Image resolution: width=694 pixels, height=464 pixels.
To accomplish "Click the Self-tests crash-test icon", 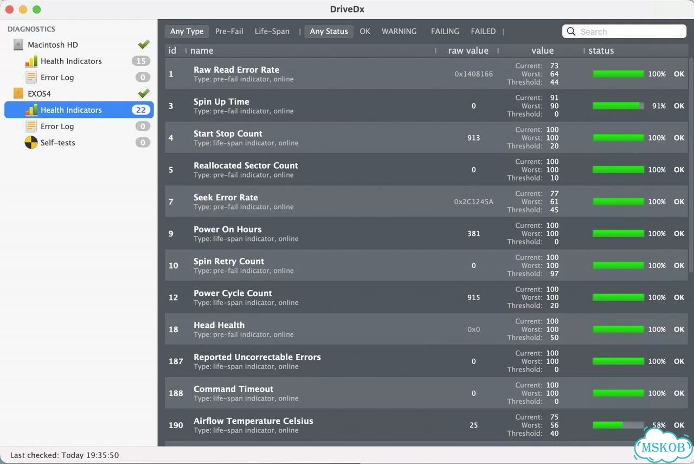I will click(31, 143).
